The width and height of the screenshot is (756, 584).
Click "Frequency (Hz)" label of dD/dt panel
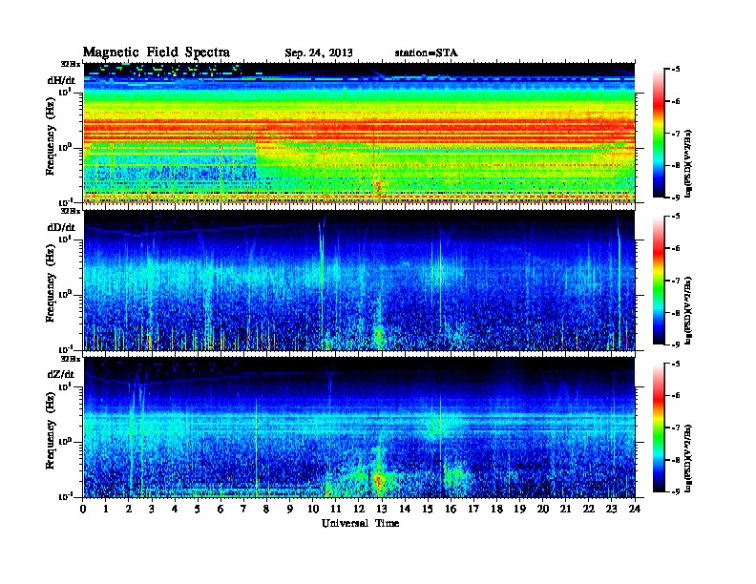[x=51, y=283]
